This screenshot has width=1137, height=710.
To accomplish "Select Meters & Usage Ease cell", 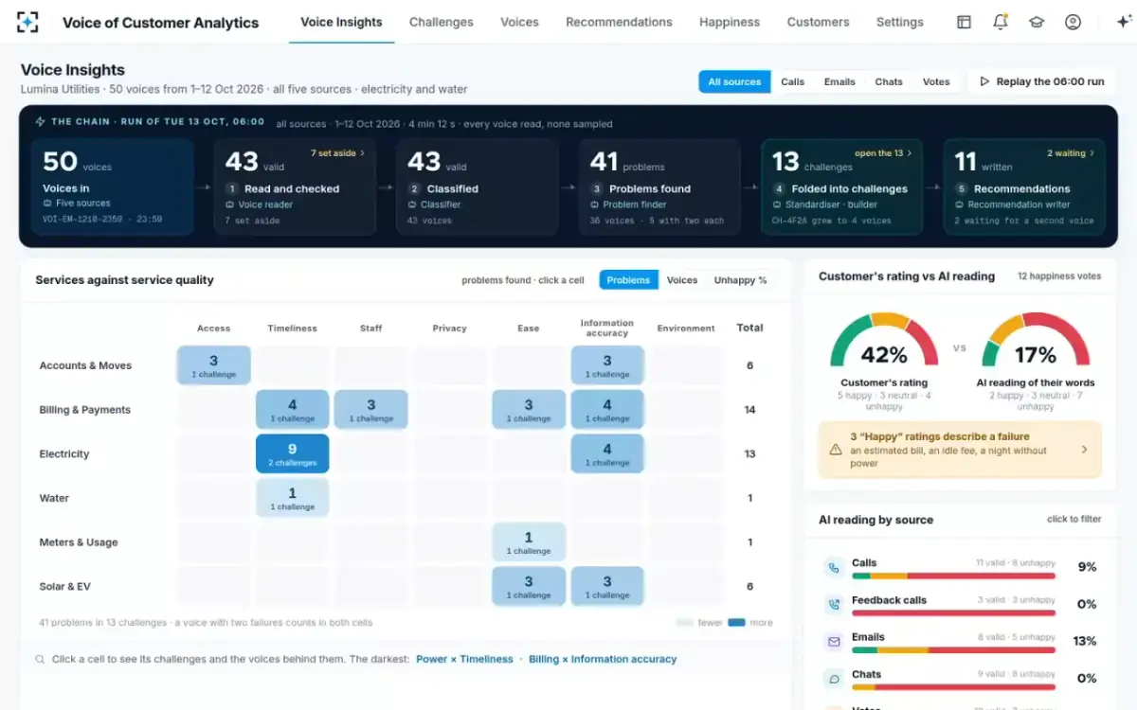I will [529, 542].
